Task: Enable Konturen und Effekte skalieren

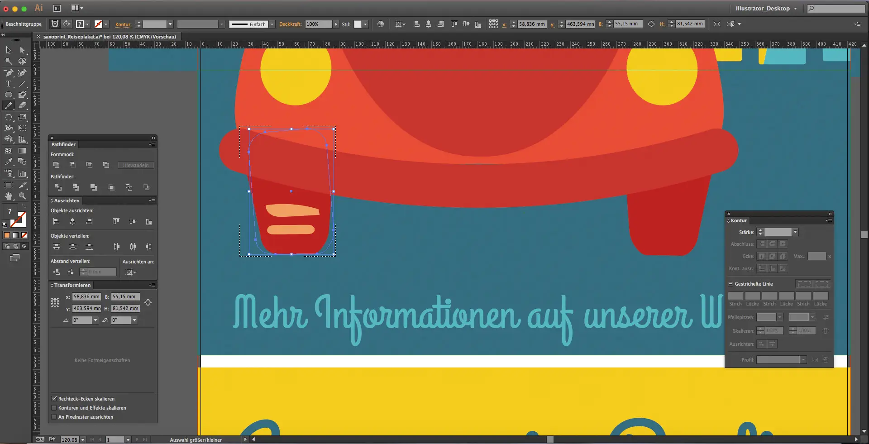Action: tap(54, 408)
